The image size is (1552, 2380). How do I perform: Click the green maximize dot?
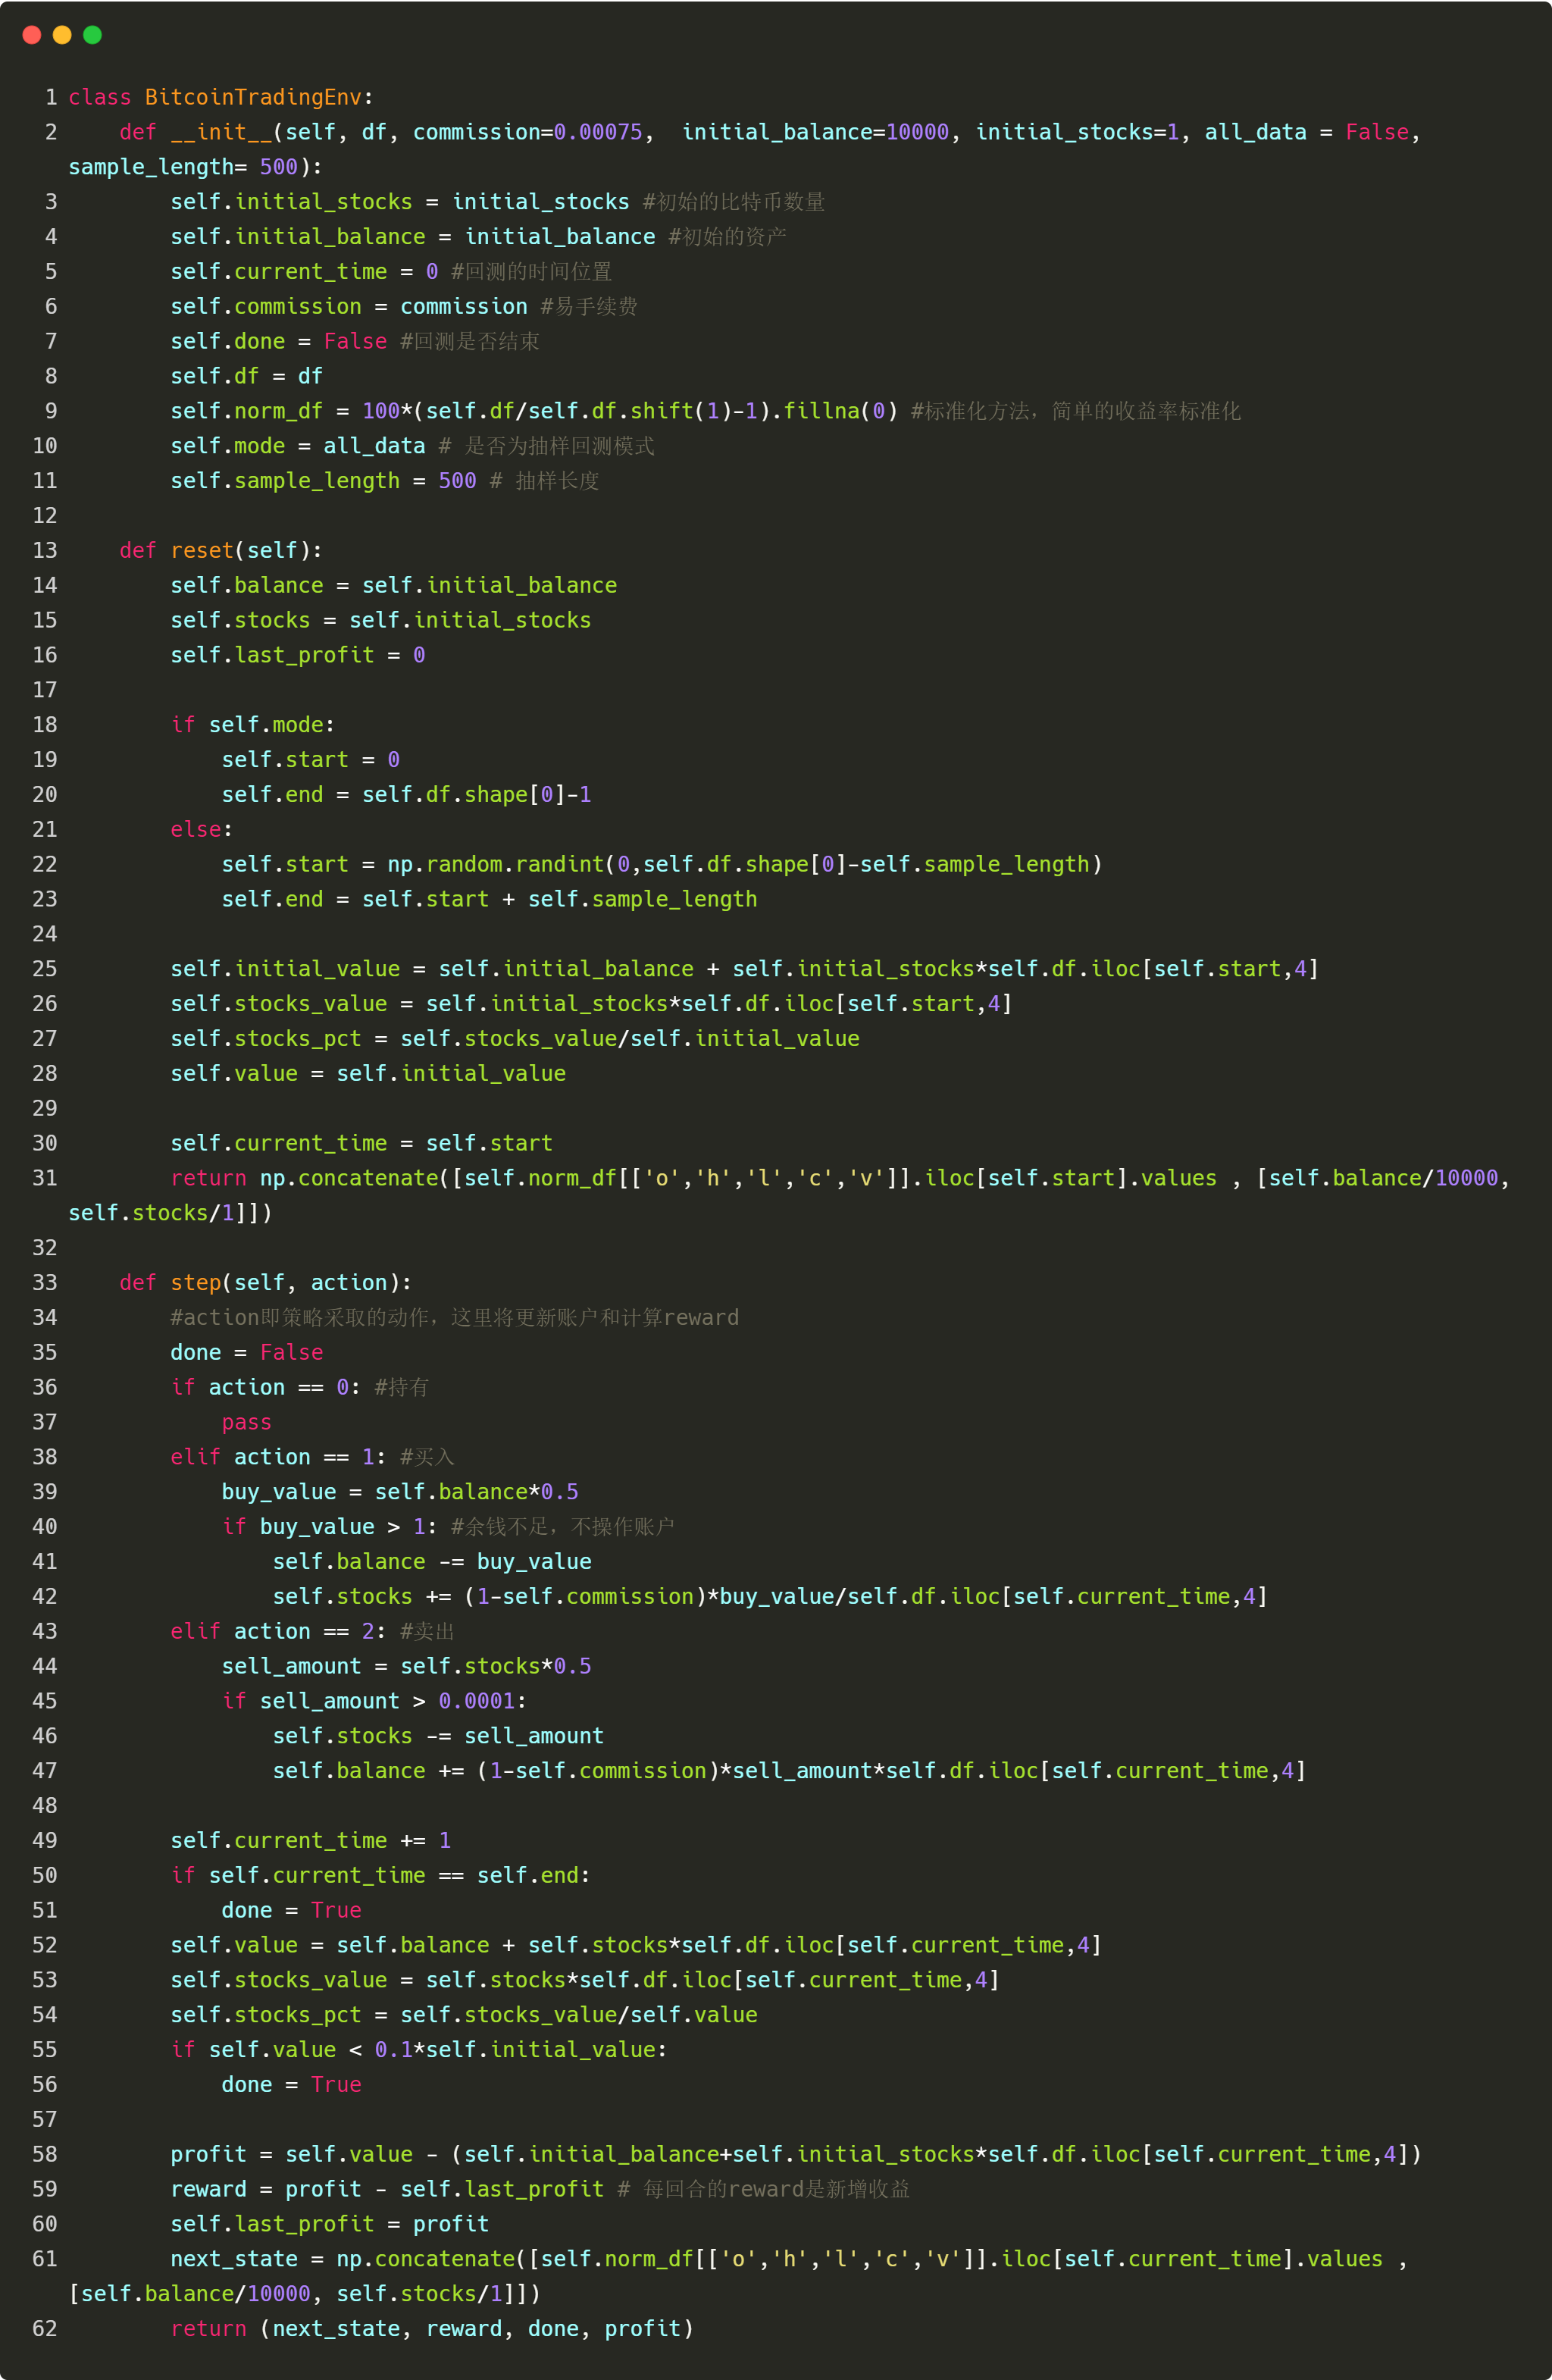click(93, 35)
